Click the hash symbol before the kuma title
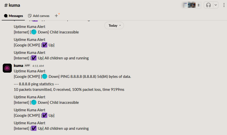This screenshot has height=135, width=227. tap(6, 5)
